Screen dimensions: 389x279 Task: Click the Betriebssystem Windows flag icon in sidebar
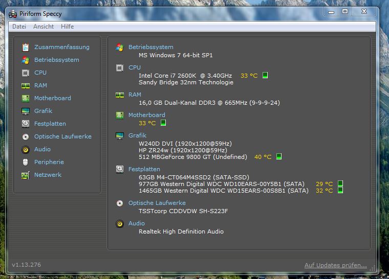point(26,60)
